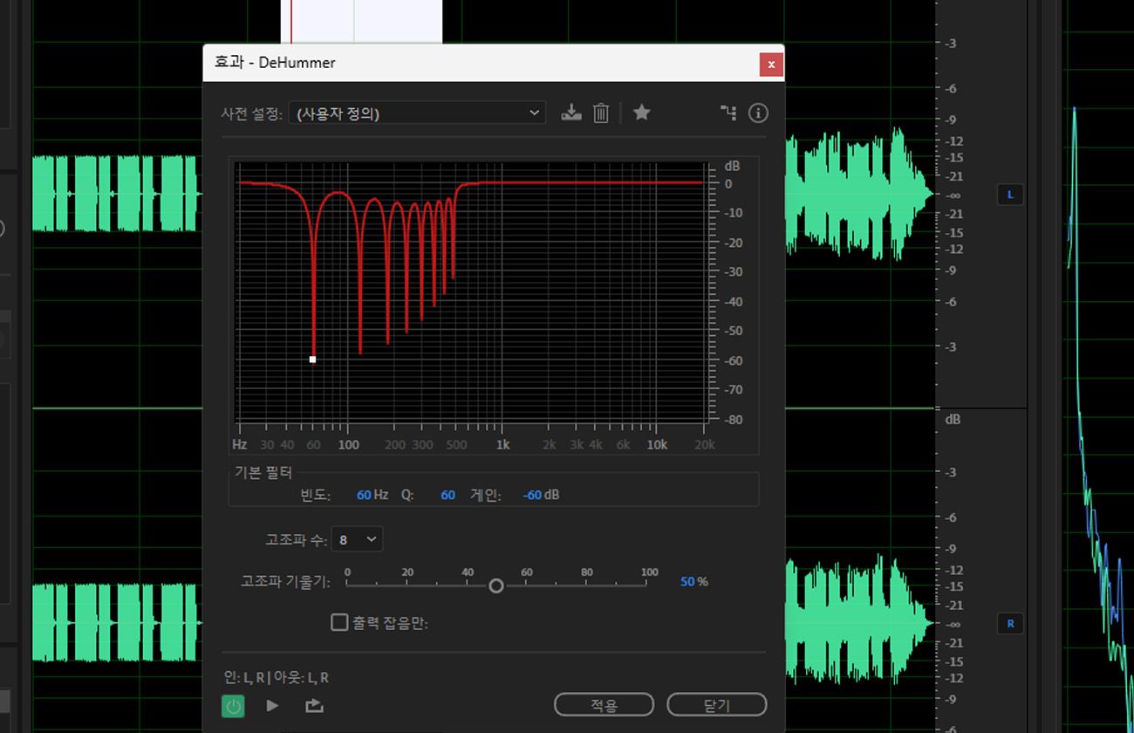
Task: Click the star to favorite this effect
Action: (x=642, y=113)
